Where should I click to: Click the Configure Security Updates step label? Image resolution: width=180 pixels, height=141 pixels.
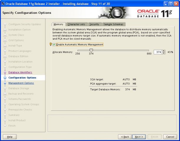tap(25, 24)
